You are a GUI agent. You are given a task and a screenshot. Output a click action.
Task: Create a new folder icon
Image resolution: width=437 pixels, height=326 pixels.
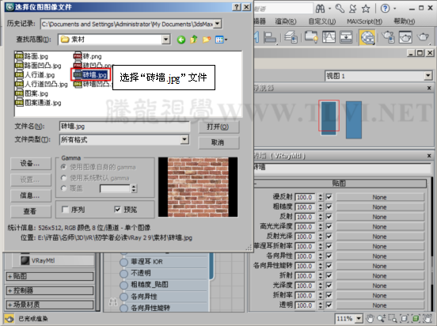pyautogui.click(x=207, y=40)
